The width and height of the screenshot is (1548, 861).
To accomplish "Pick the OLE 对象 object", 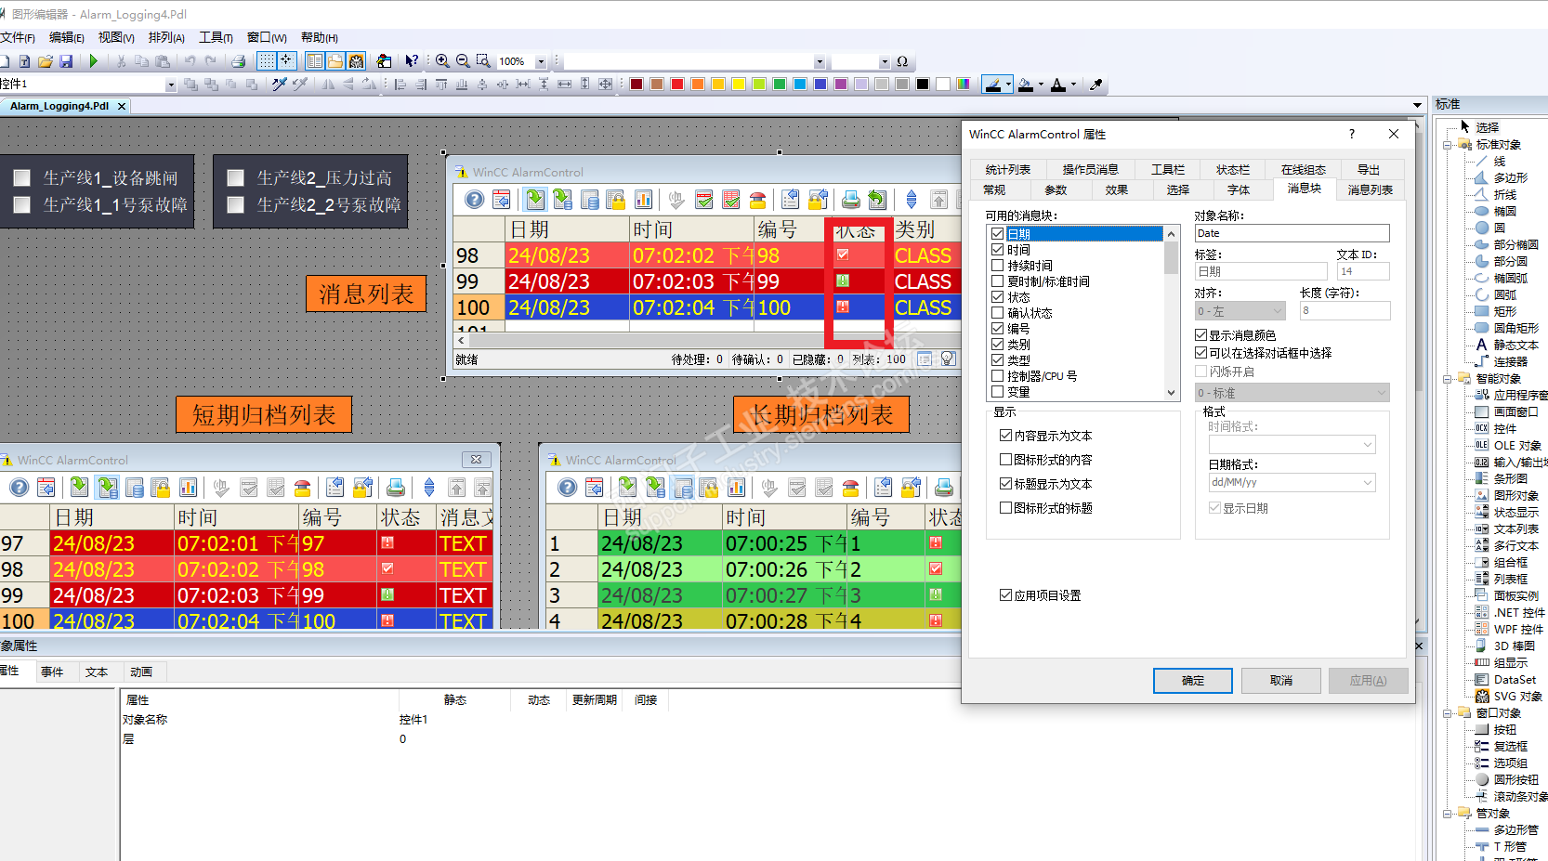I will 1516,446.
